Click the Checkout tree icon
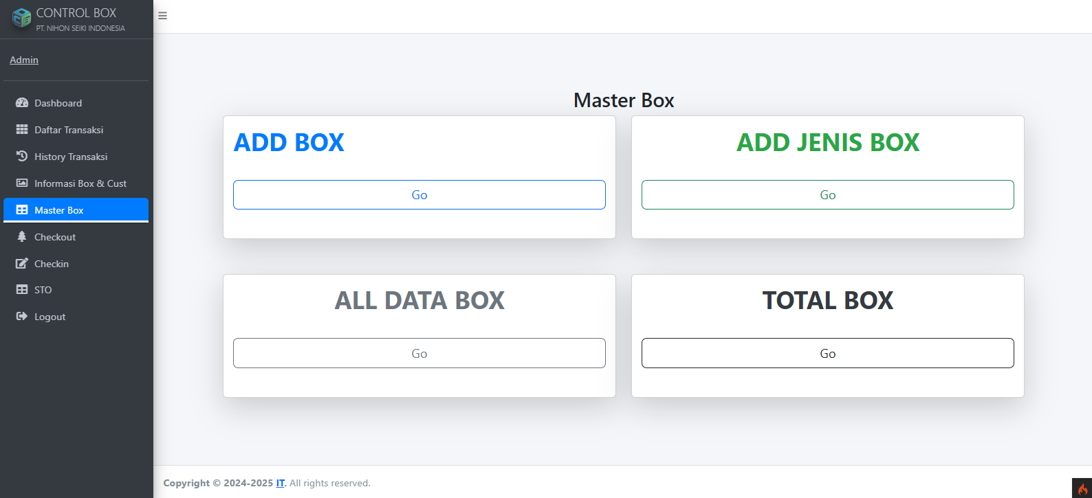Viewport: 1092px width, 498px height. pyautogui.click(x=22, y=237)
